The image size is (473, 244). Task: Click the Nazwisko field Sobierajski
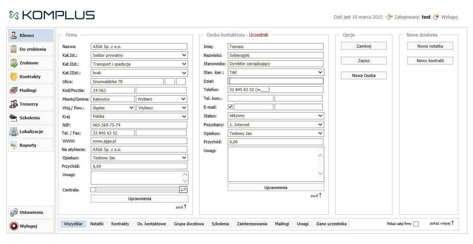tap(275, 55)
